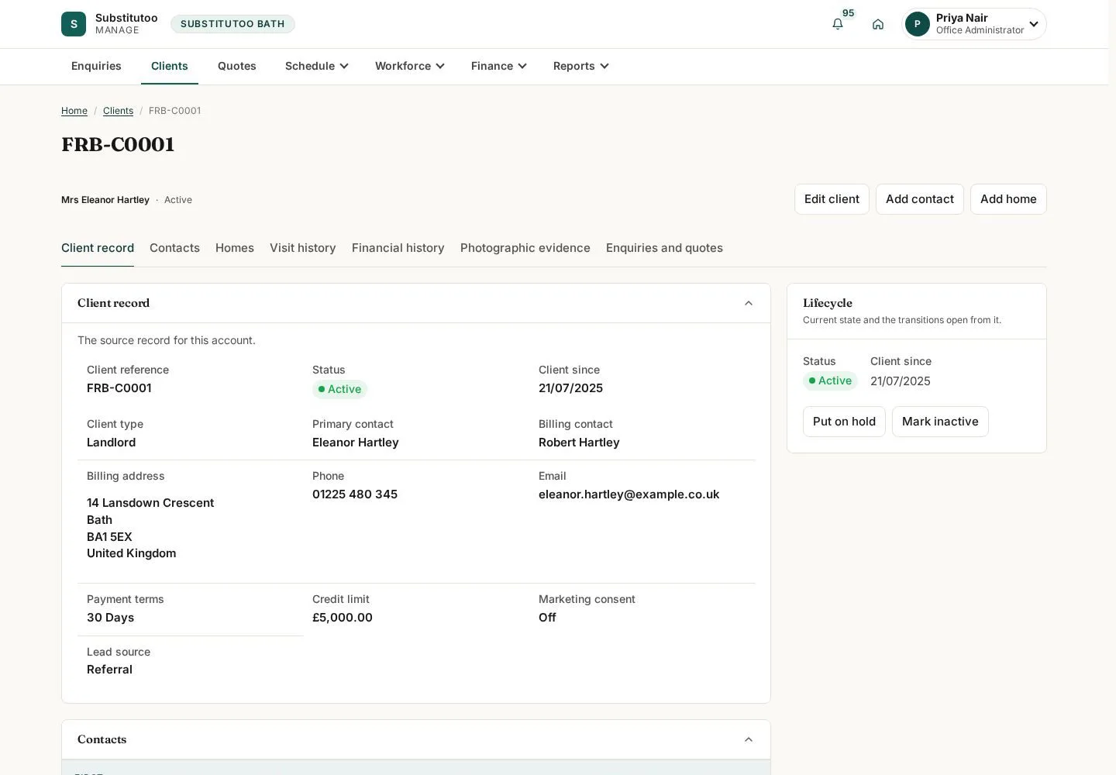The height and width of the screenshot is (775, 1116).
Task: Select Clients in the main navigation
Action: point(170,66)
